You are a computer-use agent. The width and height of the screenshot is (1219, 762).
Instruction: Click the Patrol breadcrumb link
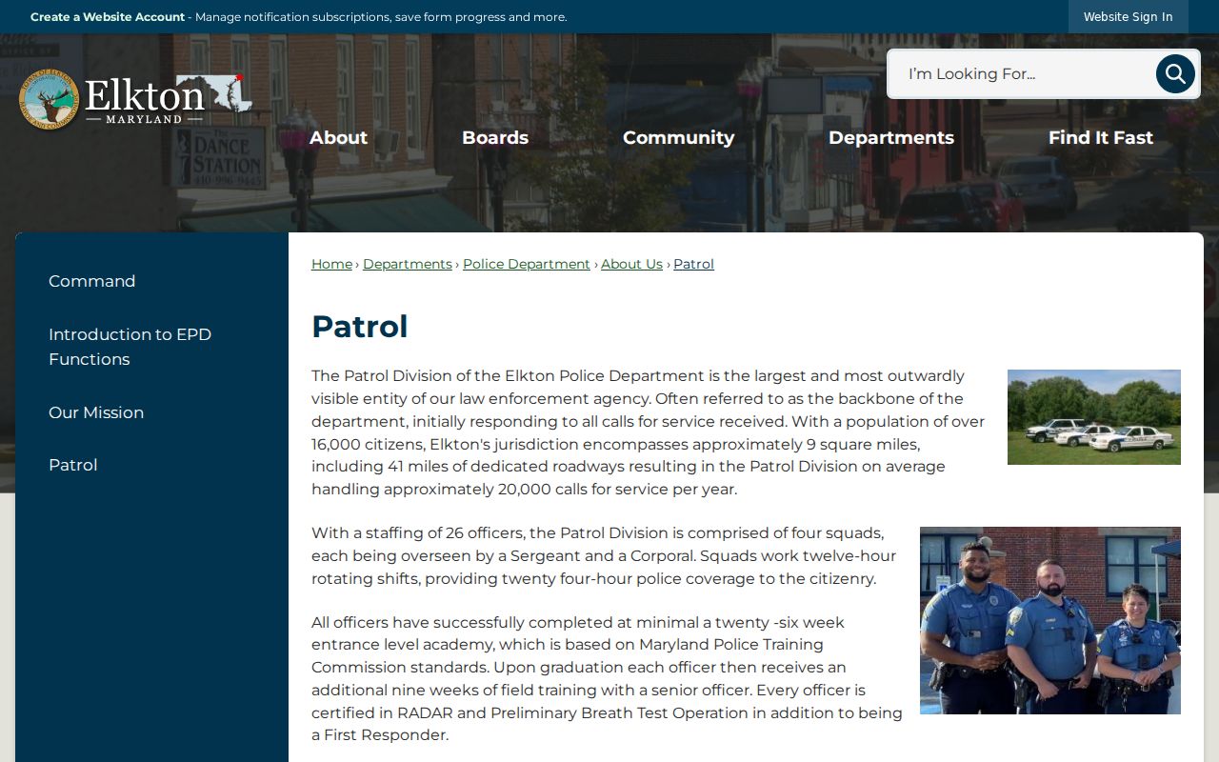pos(693,264)
